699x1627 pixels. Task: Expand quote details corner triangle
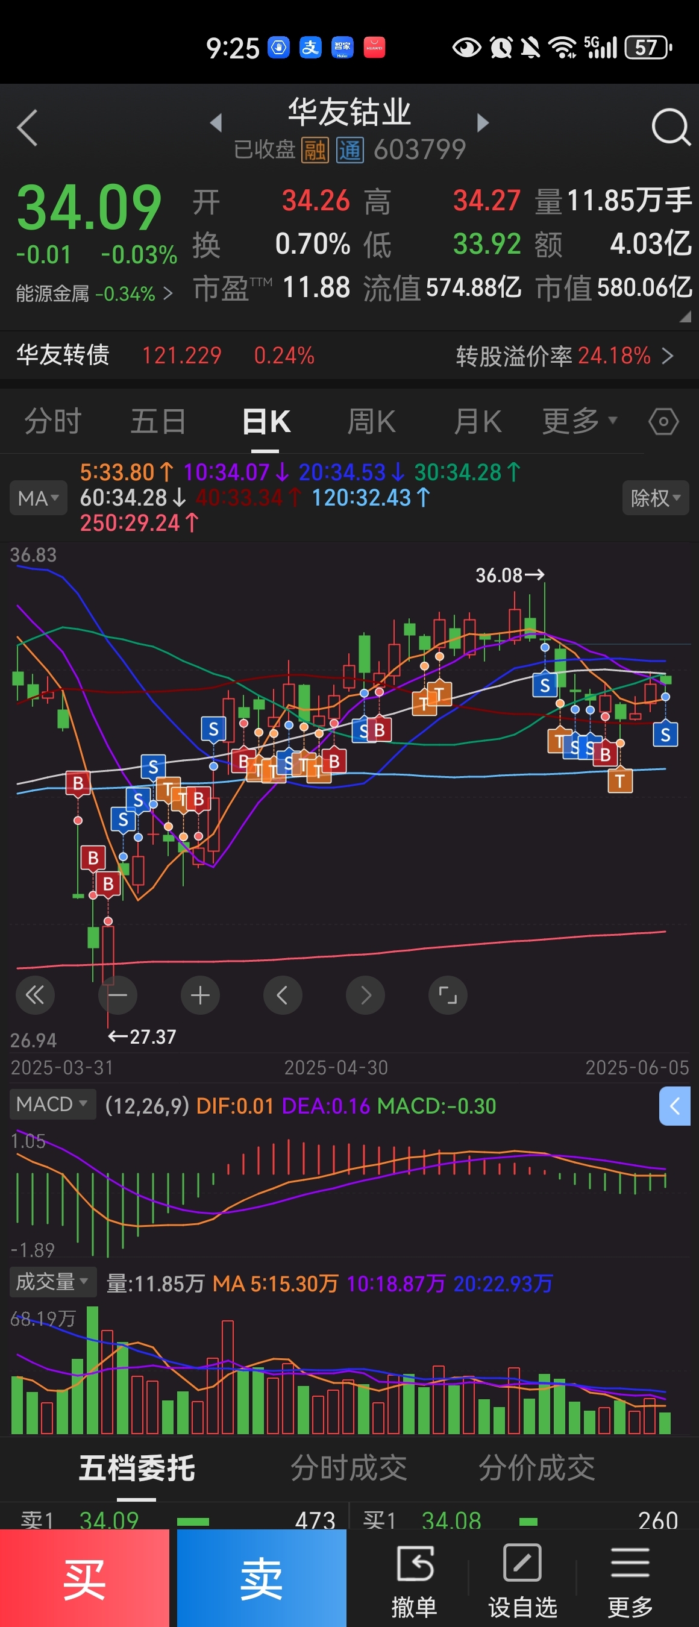click(x=685, y=318)
